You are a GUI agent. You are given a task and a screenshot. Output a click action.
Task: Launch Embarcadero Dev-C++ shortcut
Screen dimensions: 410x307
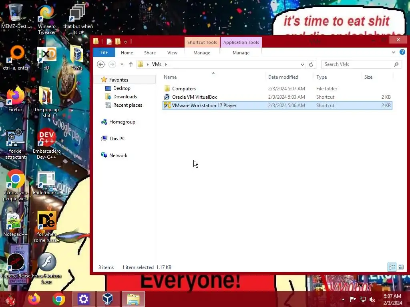pos(46,144)
